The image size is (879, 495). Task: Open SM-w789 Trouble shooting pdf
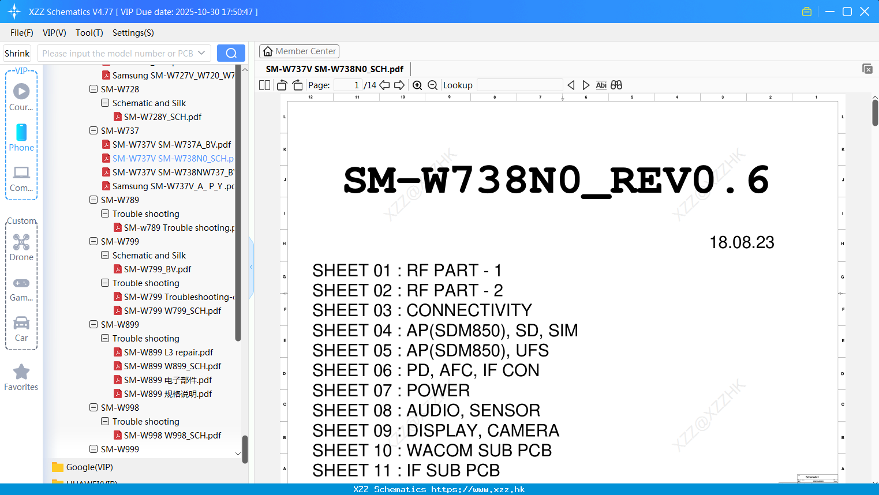pyautogui.click(x=174, y=227)
